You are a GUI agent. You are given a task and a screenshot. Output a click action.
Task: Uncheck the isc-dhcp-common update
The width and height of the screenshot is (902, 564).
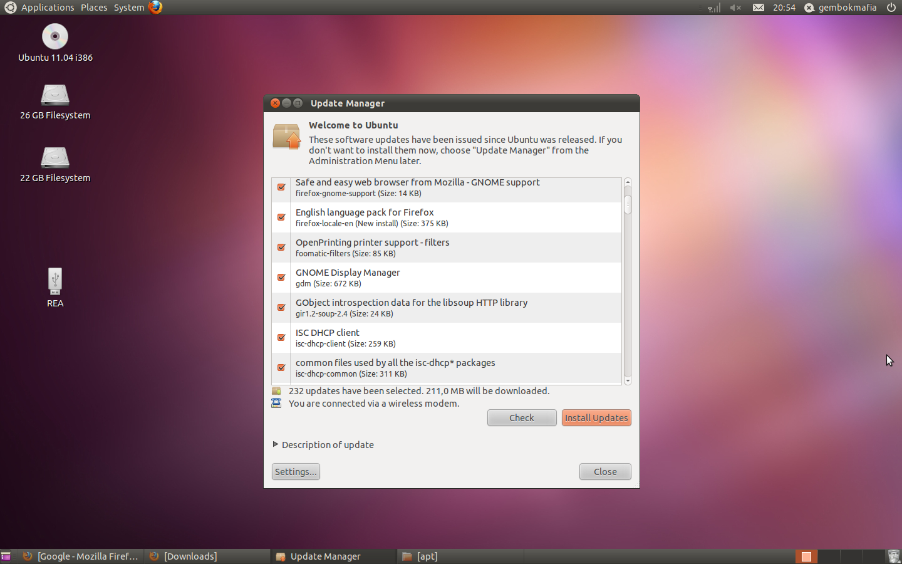(x=281, y=368)
